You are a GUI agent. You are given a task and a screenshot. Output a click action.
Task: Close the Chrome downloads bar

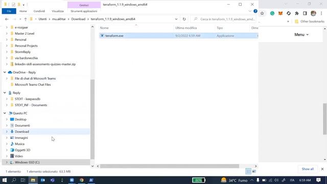322,169
